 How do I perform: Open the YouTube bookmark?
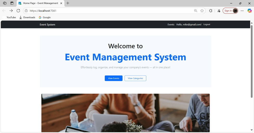click(9, 17)
